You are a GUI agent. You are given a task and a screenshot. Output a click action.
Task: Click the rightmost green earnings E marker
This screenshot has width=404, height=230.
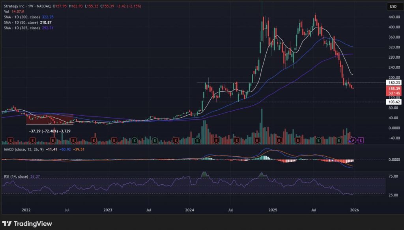tap(339, 140)
